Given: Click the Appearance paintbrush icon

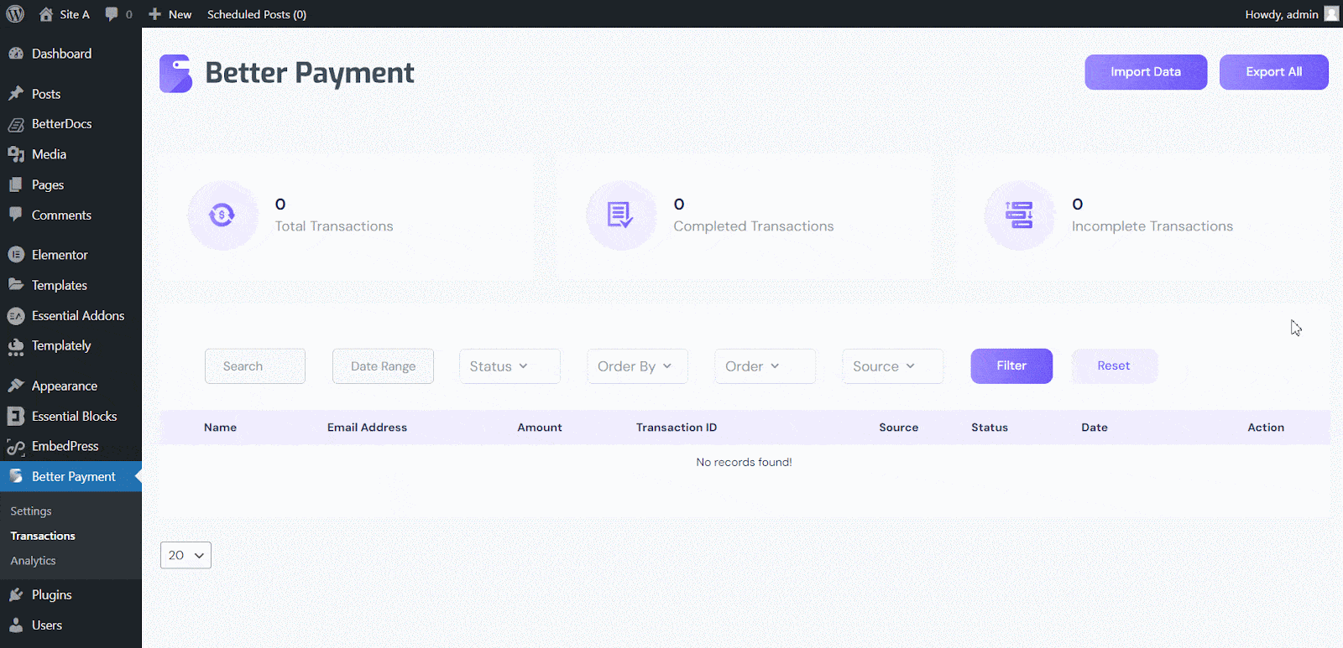Looking at the screenshot, I should [x=16, y=386].
